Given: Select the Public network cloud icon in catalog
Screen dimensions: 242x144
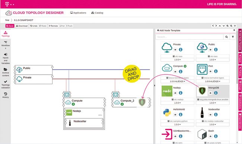Looking at the screenshot, I should coord(202,48).
